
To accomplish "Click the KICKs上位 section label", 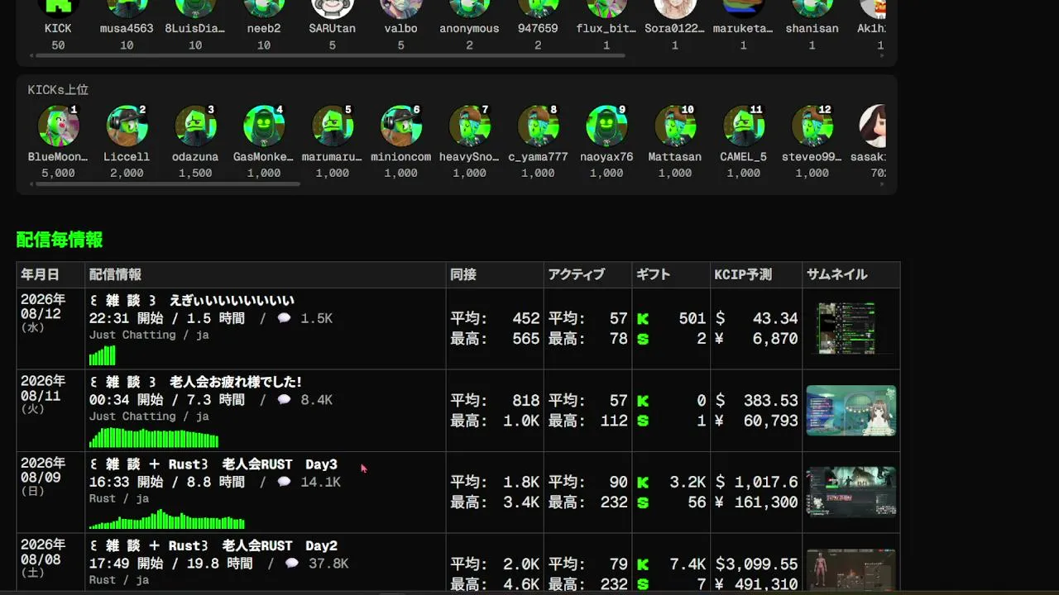I will (x=58, y=90).
